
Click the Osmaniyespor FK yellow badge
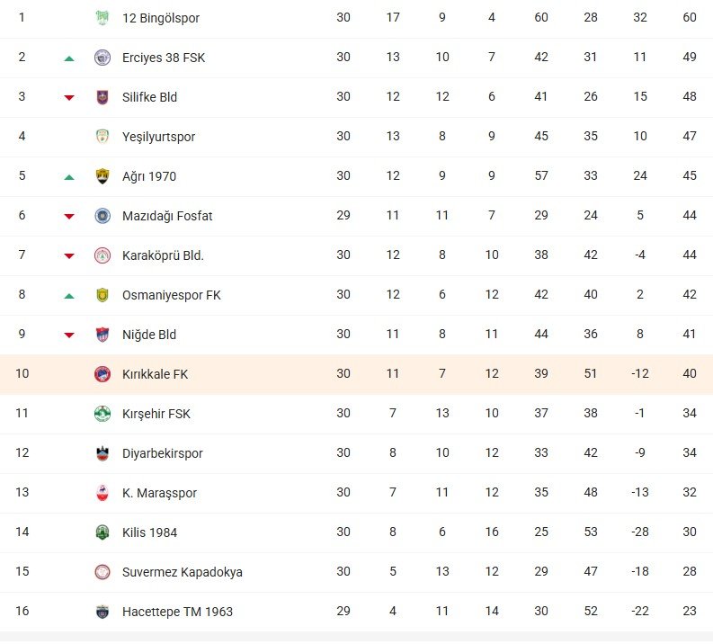[x=102, y=295]
